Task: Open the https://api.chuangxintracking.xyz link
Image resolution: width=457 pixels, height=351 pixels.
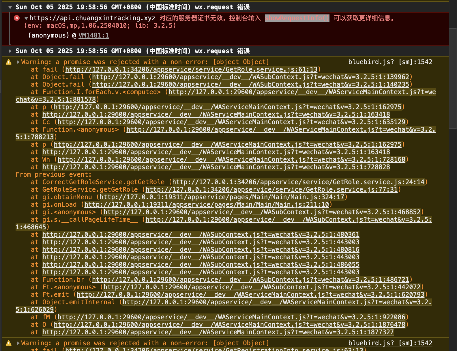Action: (x=92, y=18)
